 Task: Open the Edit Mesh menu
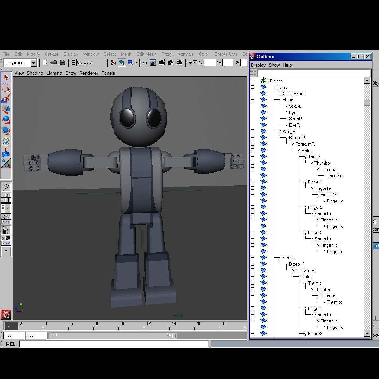pos(146,54)
